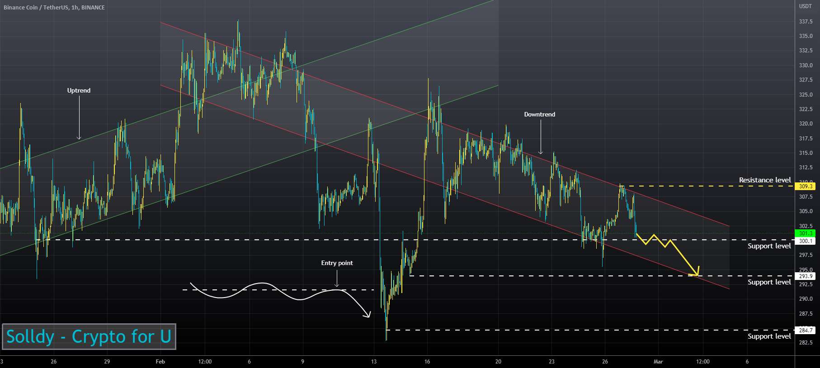This screenshot has height=368, width=820.
Task: Click the 307.5 price axis value
Action: pos(806,197)
